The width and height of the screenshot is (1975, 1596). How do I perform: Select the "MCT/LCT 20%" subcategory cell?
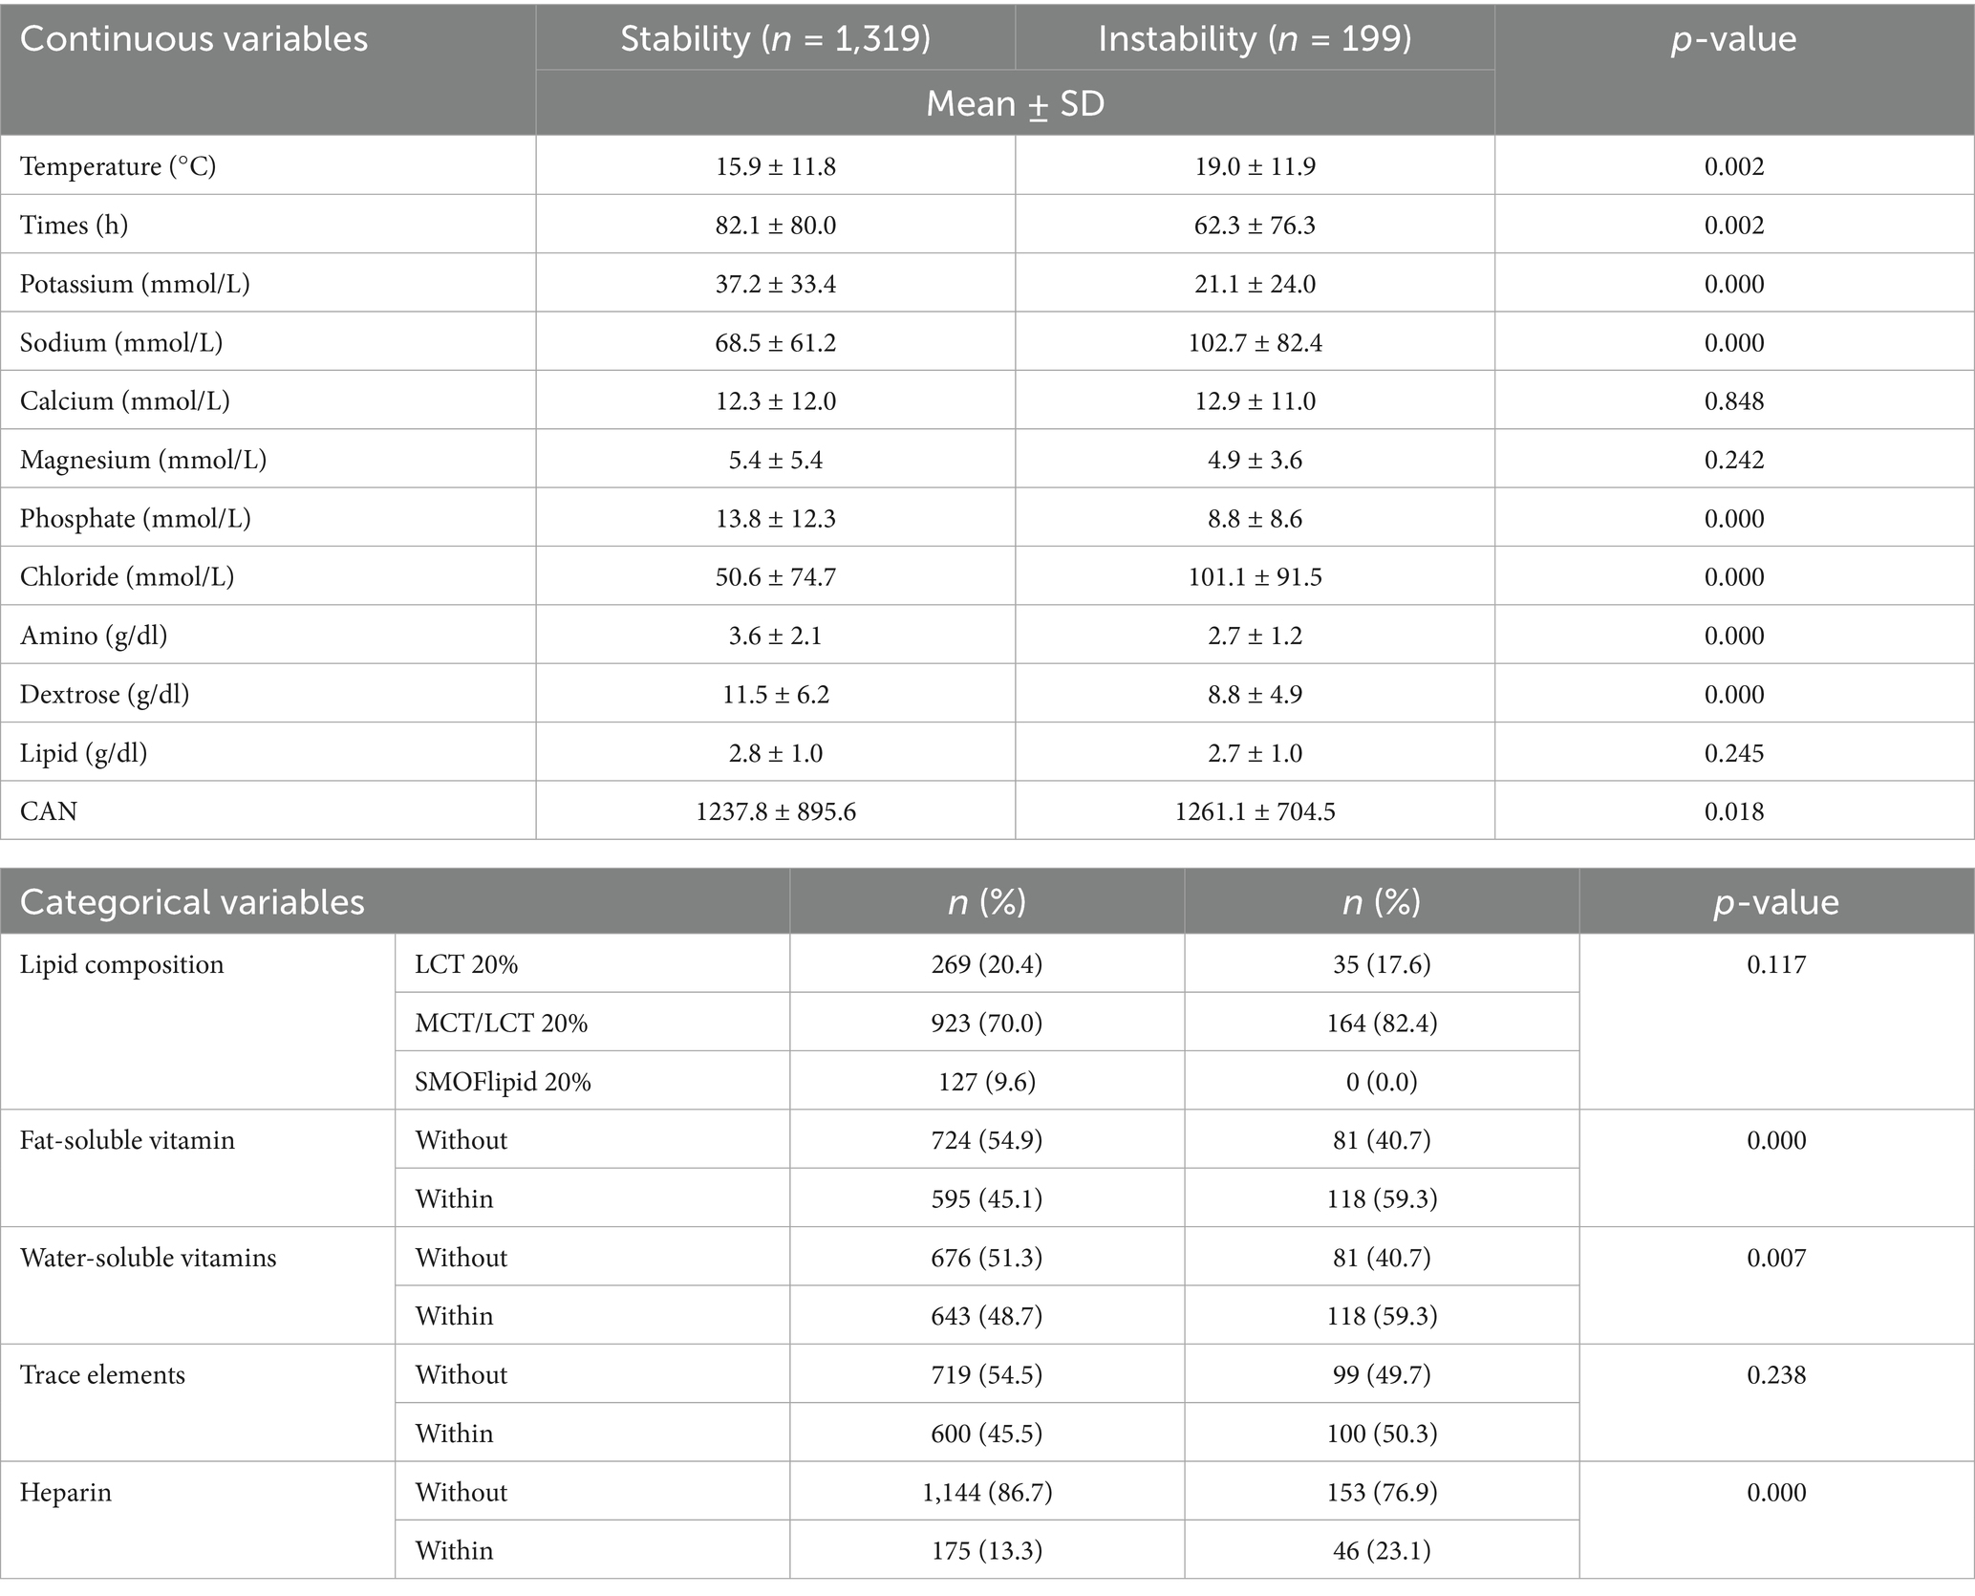coord(501,1024)
